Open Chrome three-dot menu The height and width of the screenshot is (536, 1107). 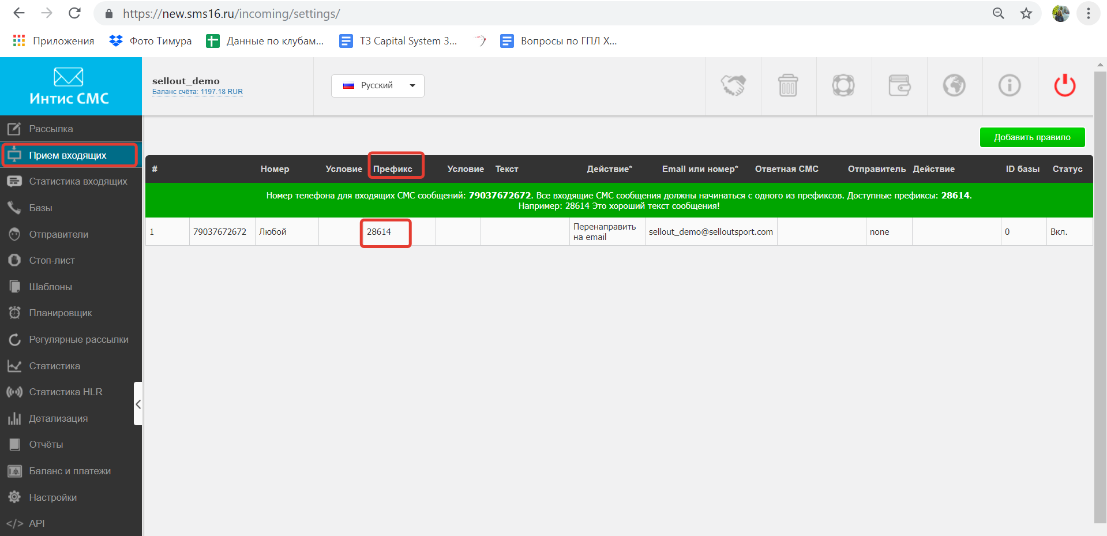tap(1089, 13)
